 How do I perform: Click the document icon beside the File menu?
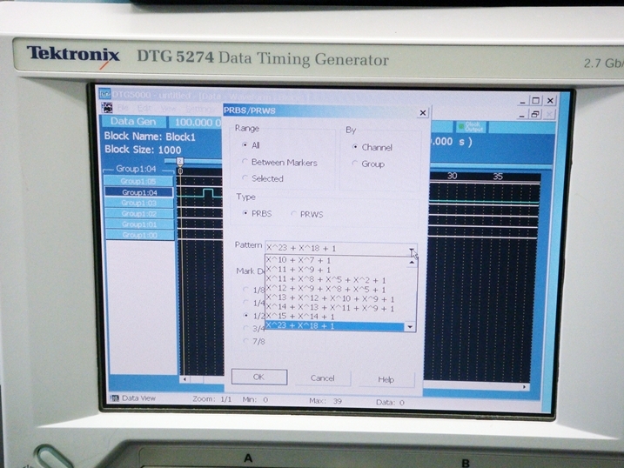[x=107, y=108]
